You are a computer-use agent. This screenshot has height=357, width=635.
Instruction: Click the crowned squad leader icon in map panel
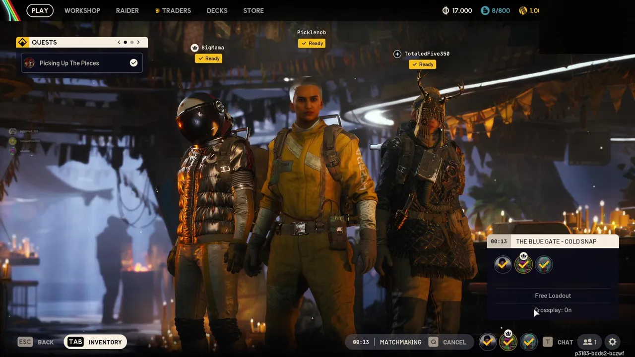click(x=523, y=264)
